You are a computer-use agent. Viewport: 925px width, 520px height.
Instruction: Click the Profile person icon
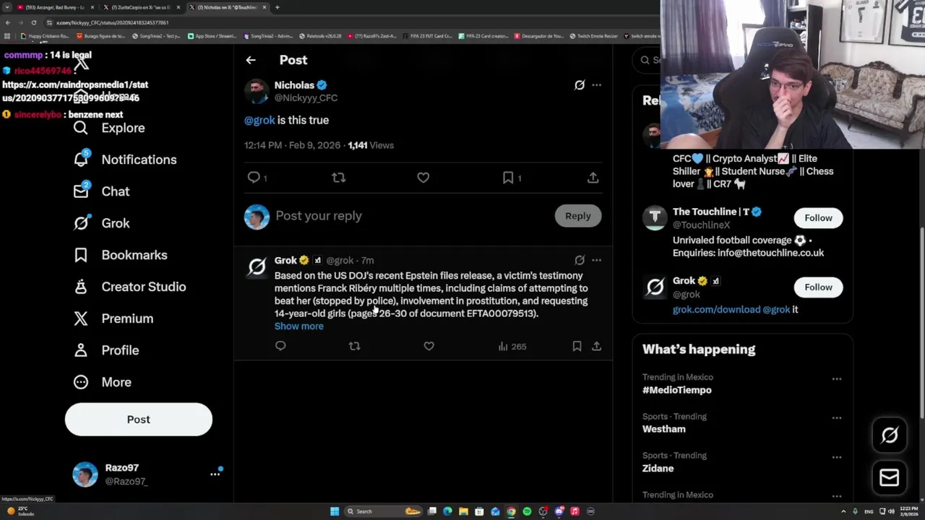pyautogui.click(x=81, y=350)
